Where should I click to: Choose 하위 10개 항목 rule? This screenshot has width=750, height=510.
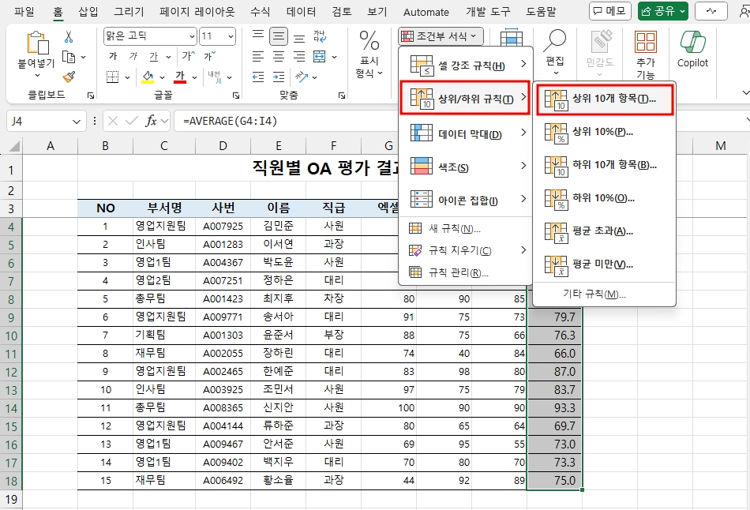(605, 165)
